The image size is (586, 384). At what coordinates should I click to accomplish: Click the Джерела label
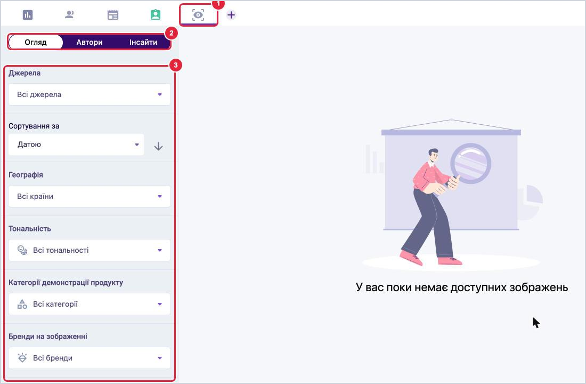point(25,73)
